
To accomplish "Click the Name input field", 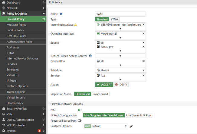I will [x=120, y=14].
